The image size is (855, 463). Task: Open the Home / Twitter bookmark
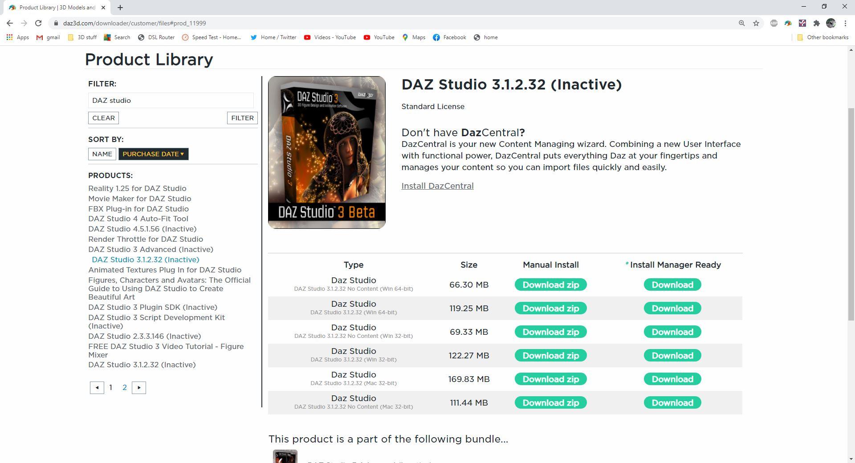pos(273,37)
